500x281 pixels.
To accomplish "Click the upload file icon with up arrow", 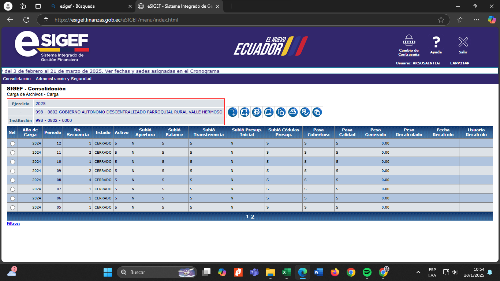I will point(245,112).
